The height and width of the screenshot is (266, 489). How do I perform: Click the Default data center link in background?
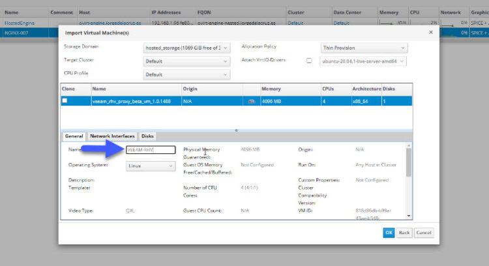pyautogui.click(x=341, y=23)
